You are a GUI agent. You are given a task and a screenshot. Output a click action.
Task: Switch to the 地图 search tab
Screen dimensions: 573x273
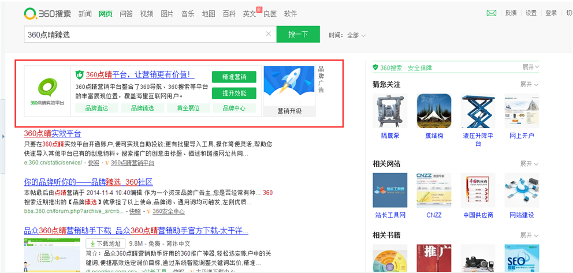tap(209, 14)
